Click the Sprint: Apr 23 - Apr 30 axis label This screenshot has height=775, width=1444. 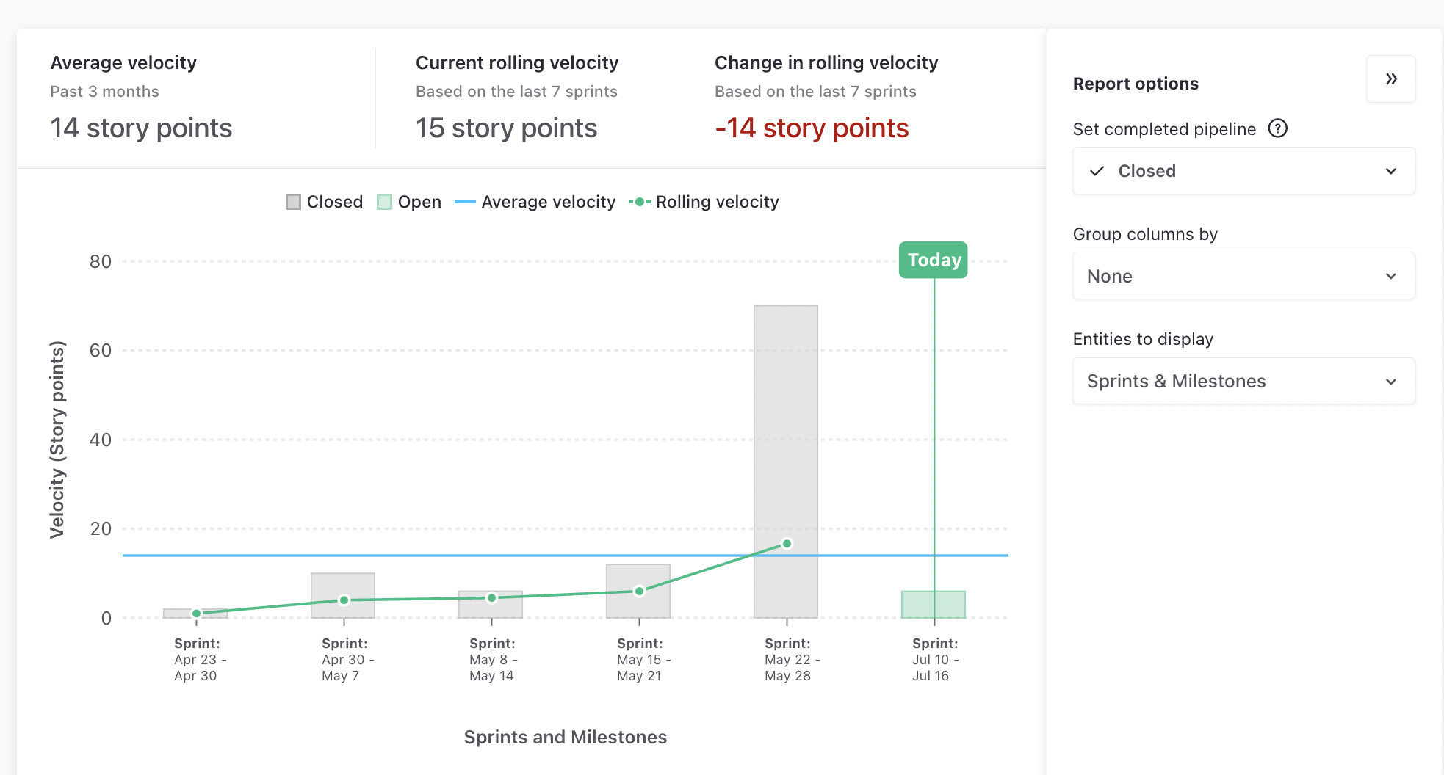[x=200, y=659]
